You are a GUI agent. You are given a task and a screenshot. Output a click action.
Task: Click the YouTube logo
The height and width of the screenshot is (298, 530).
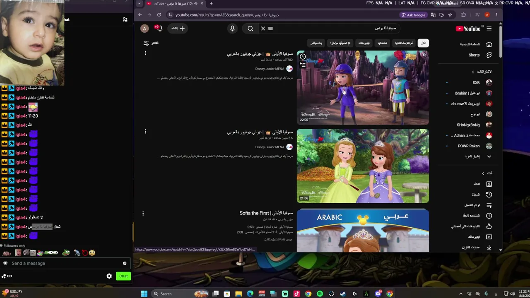[468, 29]
